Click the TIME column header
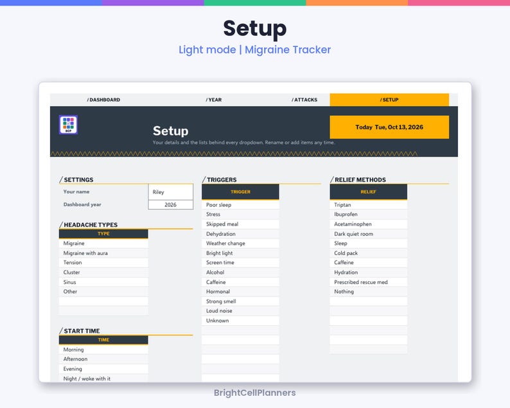Image resolution: width=510 pixels, height=408 pixels. 103,340
